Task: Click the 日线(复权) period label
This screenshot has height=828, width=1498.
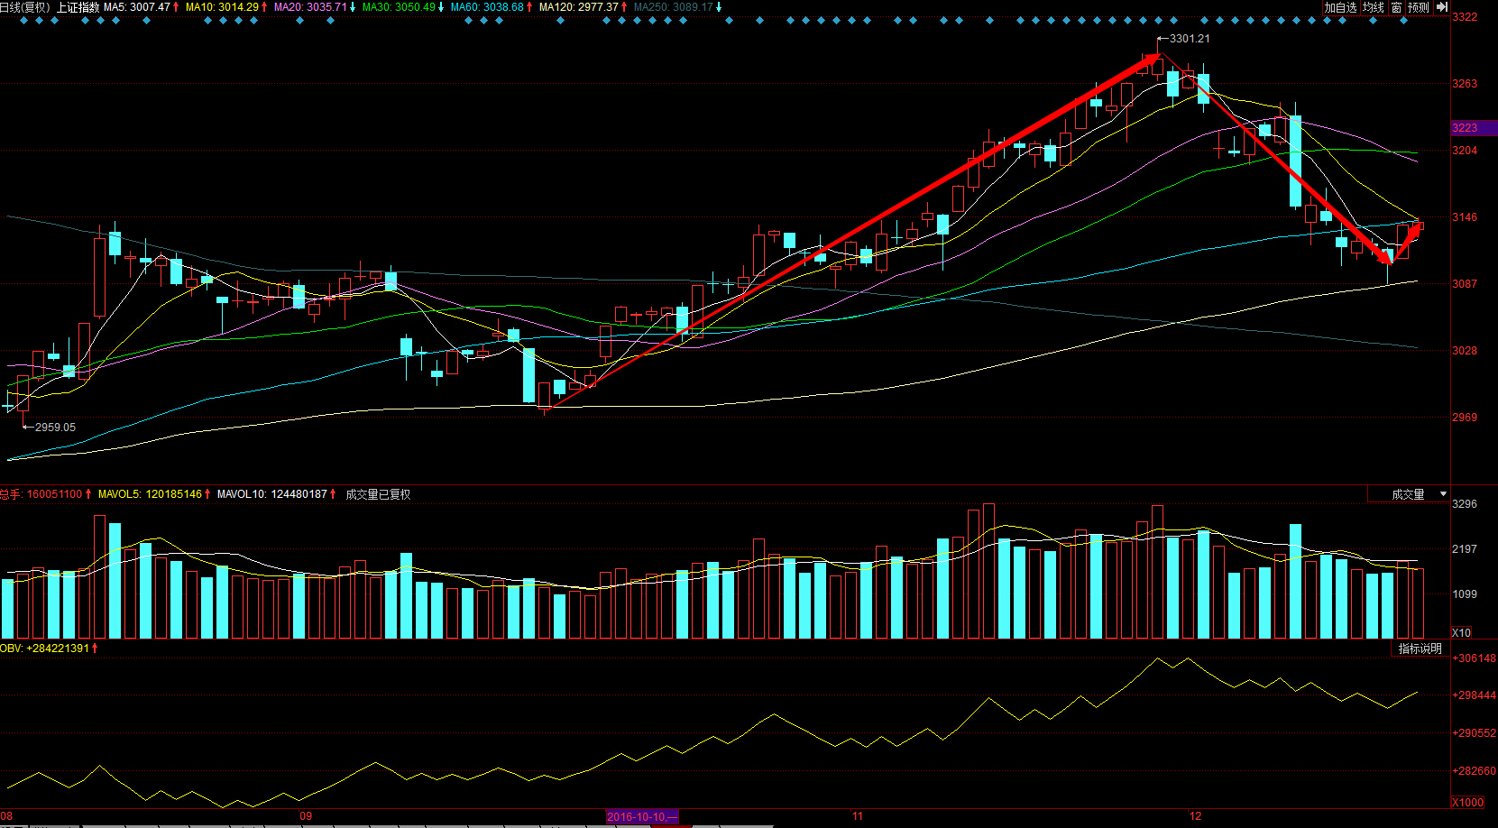Action: pyautogui.click(x=25, y=7)
